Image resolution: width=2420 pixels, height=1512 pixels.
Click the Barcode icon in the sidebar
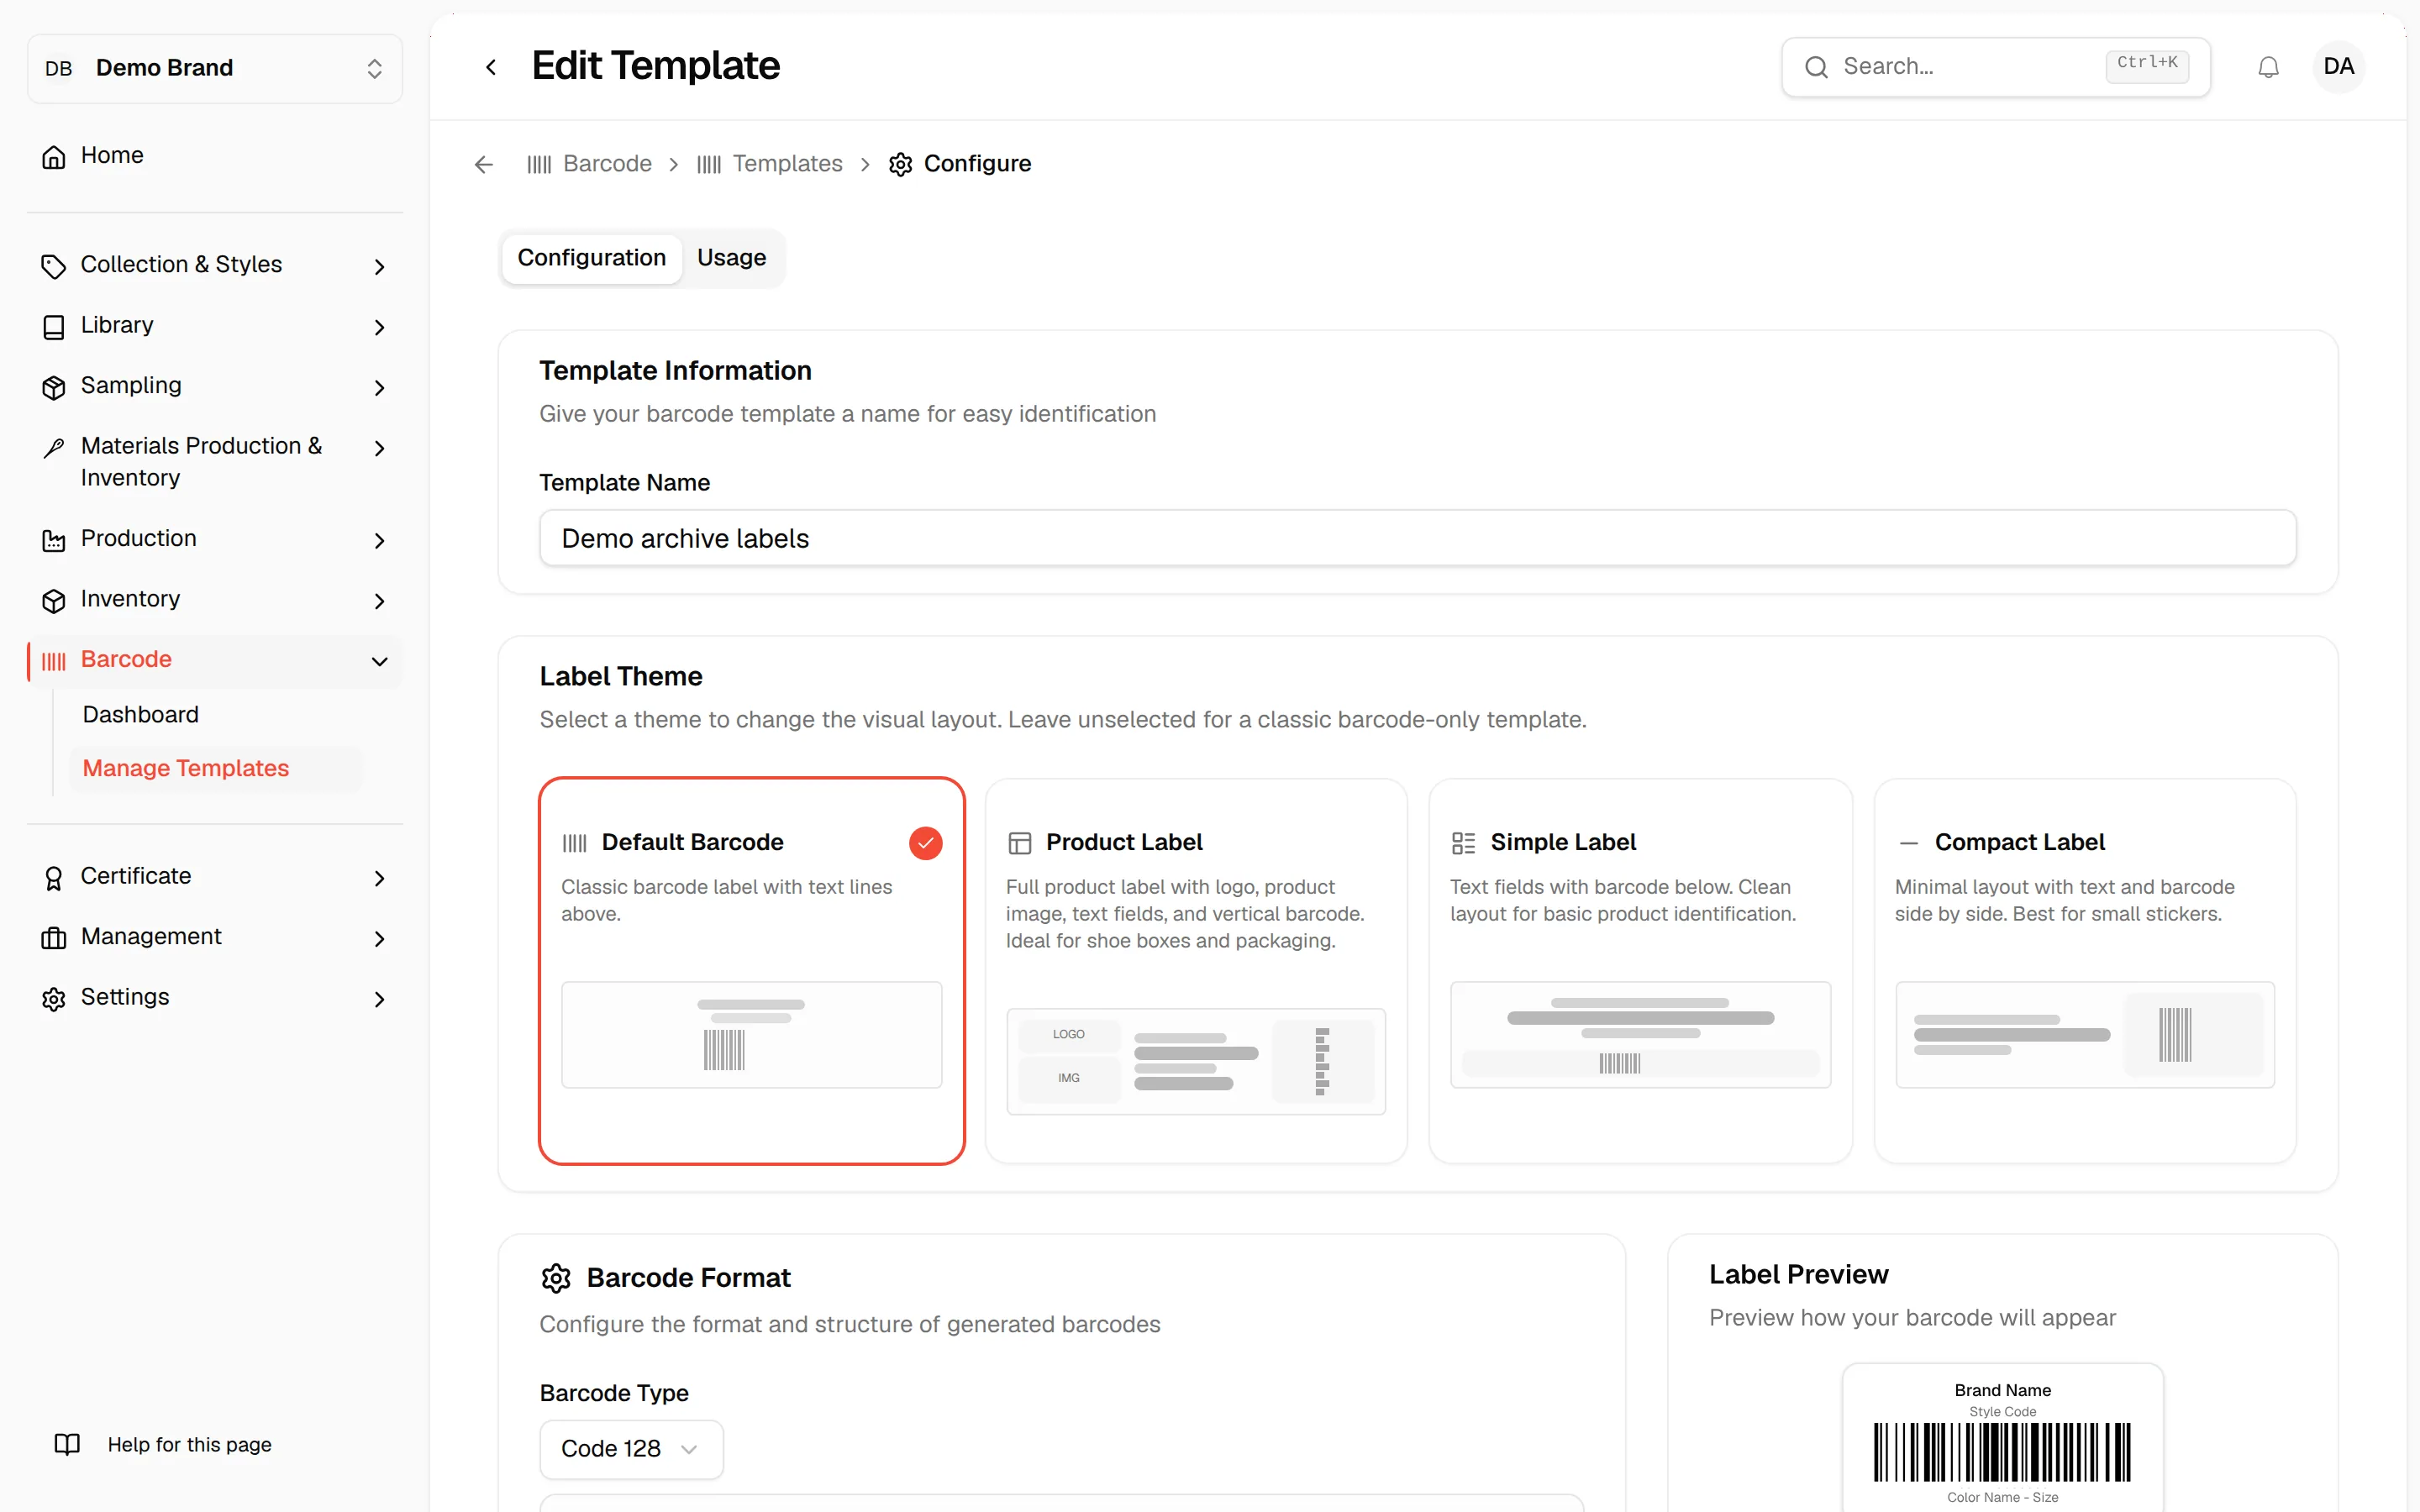click(x=54, y=661)
